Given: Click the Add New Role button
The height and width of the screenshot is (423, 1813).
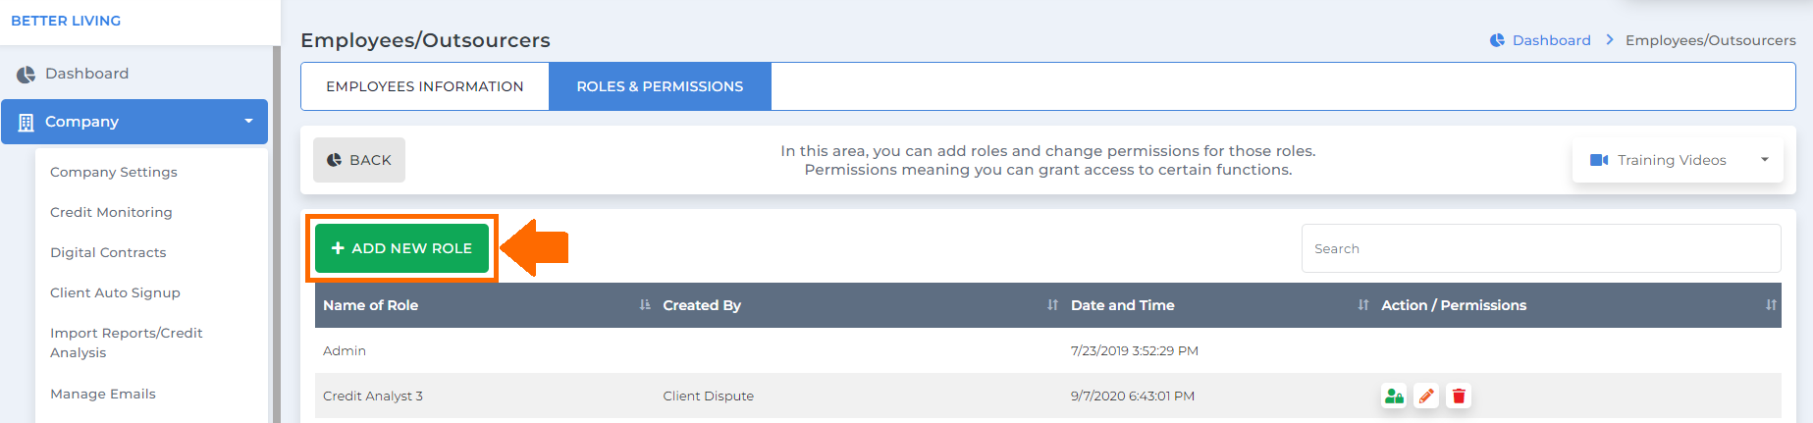Looking at the screenshot, I should [x=401, y=248].
